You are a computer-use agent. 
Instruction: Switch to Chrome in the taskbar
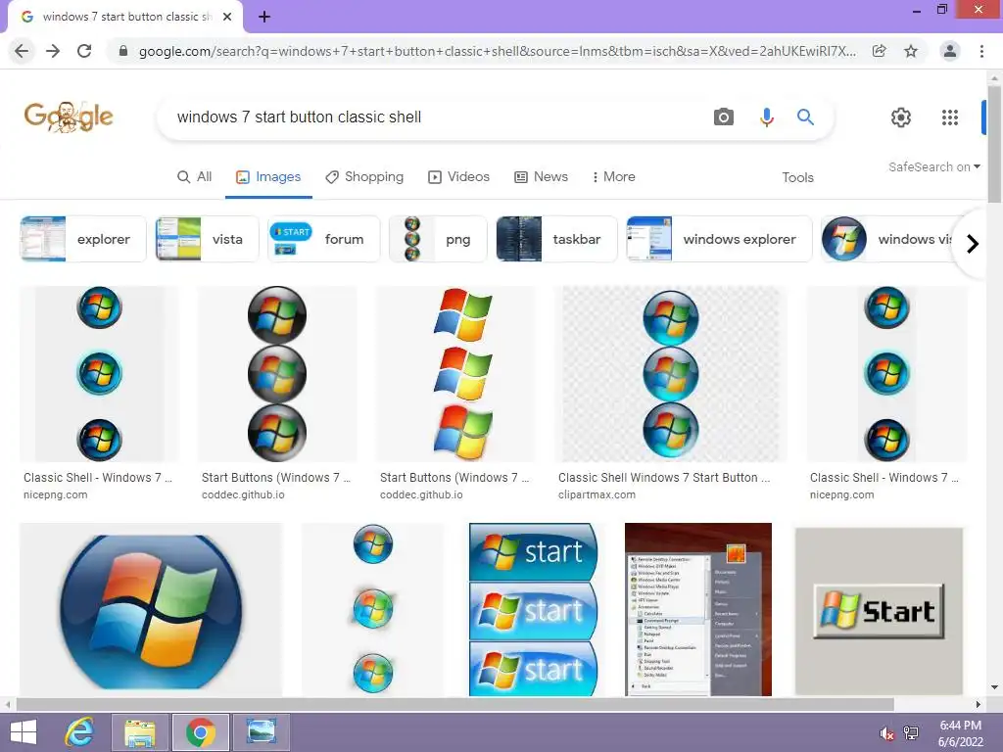click(200, 732)
